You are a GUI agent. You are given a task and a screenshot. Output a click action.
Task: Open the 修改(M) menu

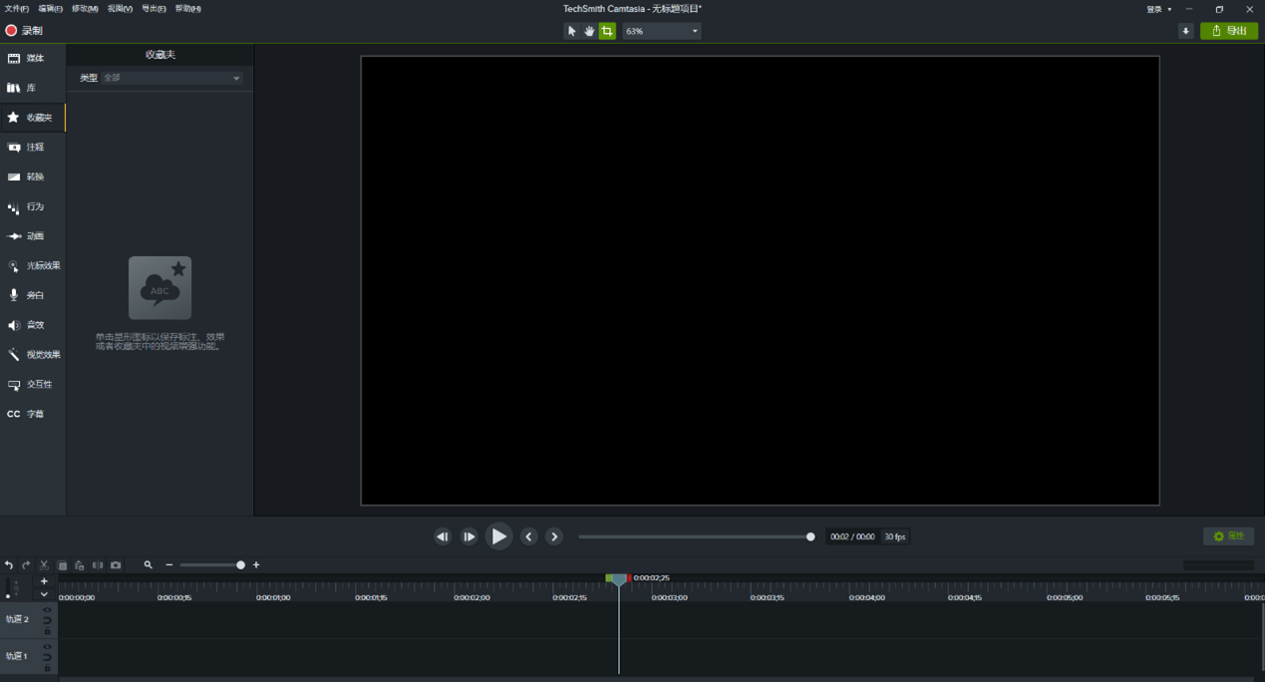85,9
